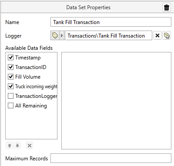Uncheck the Fill Volume data field

10,77
